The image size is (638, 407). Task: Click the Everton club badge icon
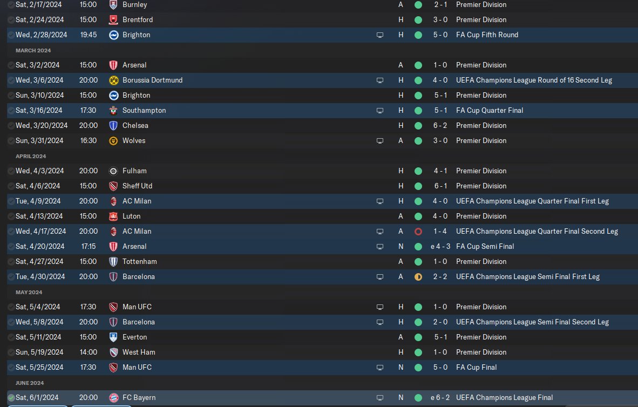113,337
